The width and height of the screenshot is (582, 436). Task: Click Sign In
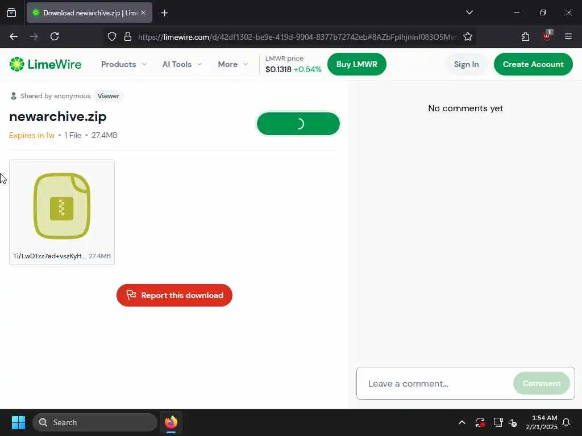click(466, 64)
